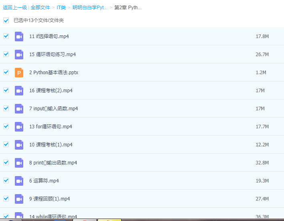Click the 32.8M size of 8 print()输出函数.mp4

tap(262, 163)
